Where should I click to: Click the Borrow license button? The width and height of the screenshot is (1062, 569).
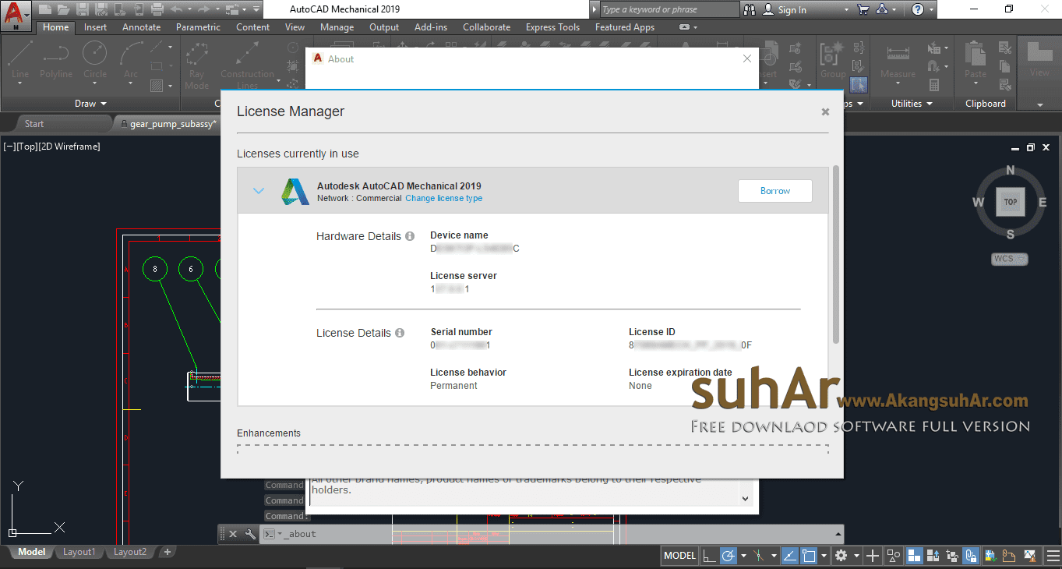click(775, 191)
